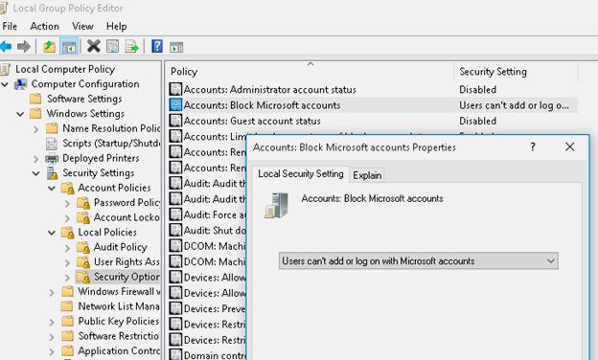Toggle the Show/Hide Action Pane icon

point(176,47)
